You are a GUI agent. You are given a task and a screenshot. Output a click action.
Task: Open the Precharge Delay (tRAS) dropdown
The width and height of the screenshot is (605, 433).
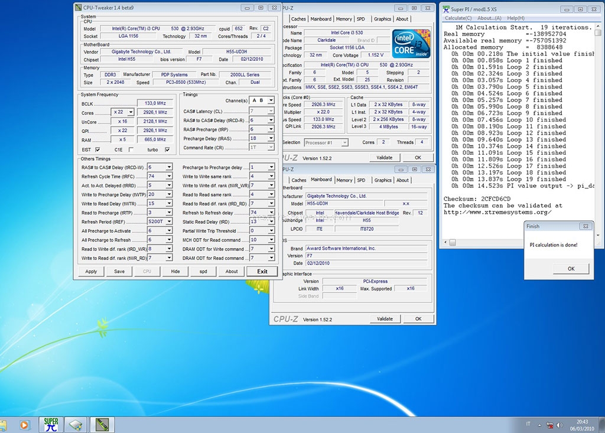pos(271,138)
